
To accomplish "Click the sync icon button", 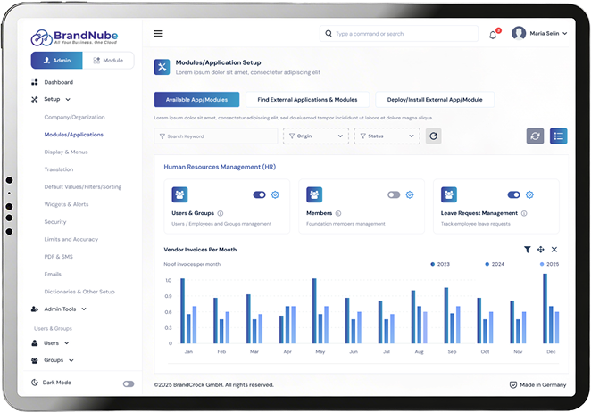I will [535, 136].
